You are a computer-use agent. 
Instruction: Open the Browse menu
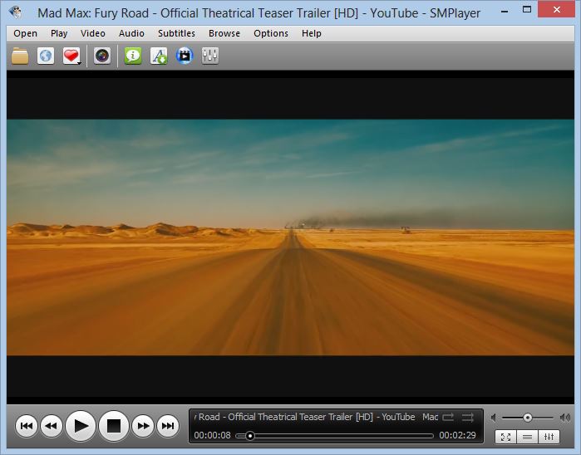click(224, 33)
